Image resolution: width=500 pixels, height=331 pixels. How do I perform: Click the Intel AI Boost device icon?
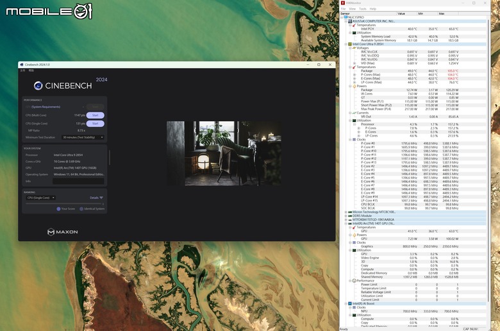(350, 303)
